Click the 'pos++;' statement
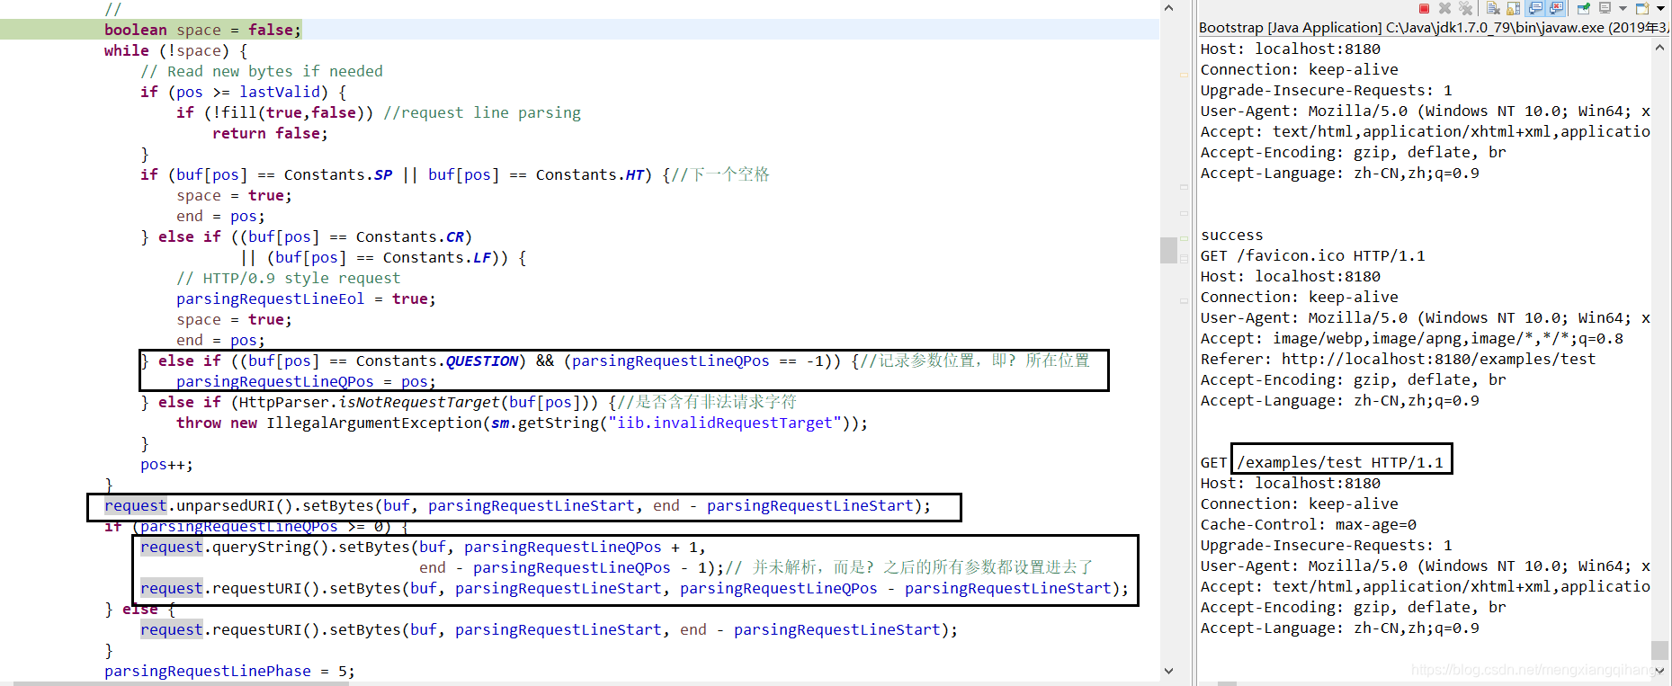Image resolution: width=1672 pixels, height=686 pixels. tap(166, 464)
